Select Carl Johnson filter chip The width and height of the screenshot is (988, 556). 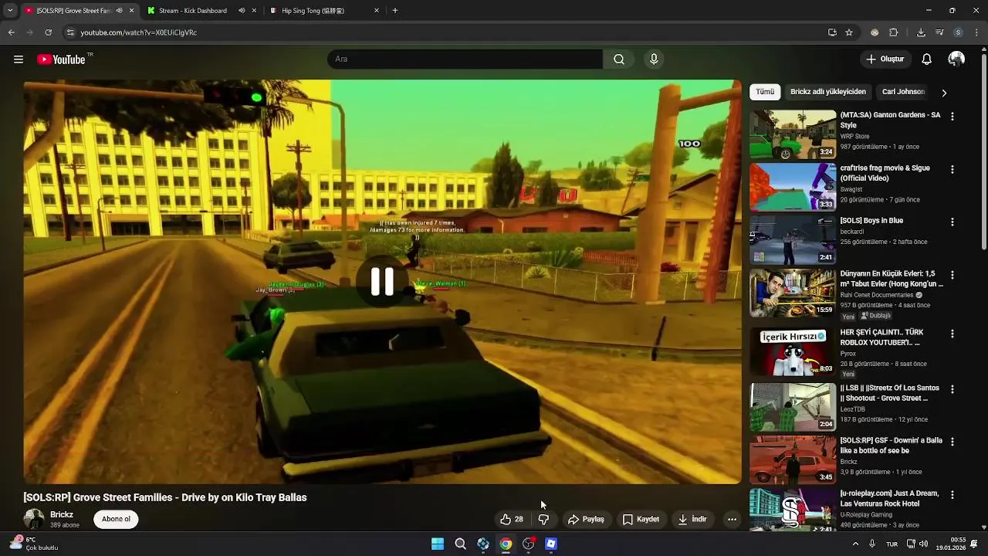903,92
